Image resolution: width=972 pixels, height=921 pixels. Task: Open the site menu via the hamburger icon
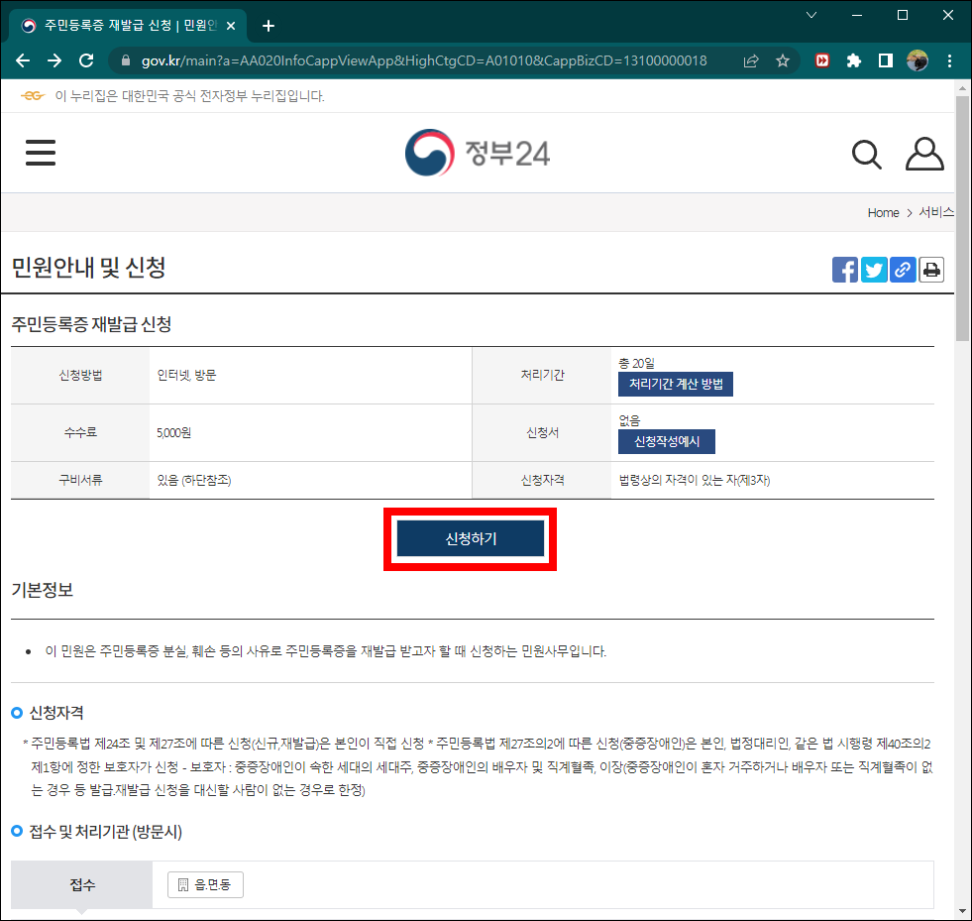[41, 153]
